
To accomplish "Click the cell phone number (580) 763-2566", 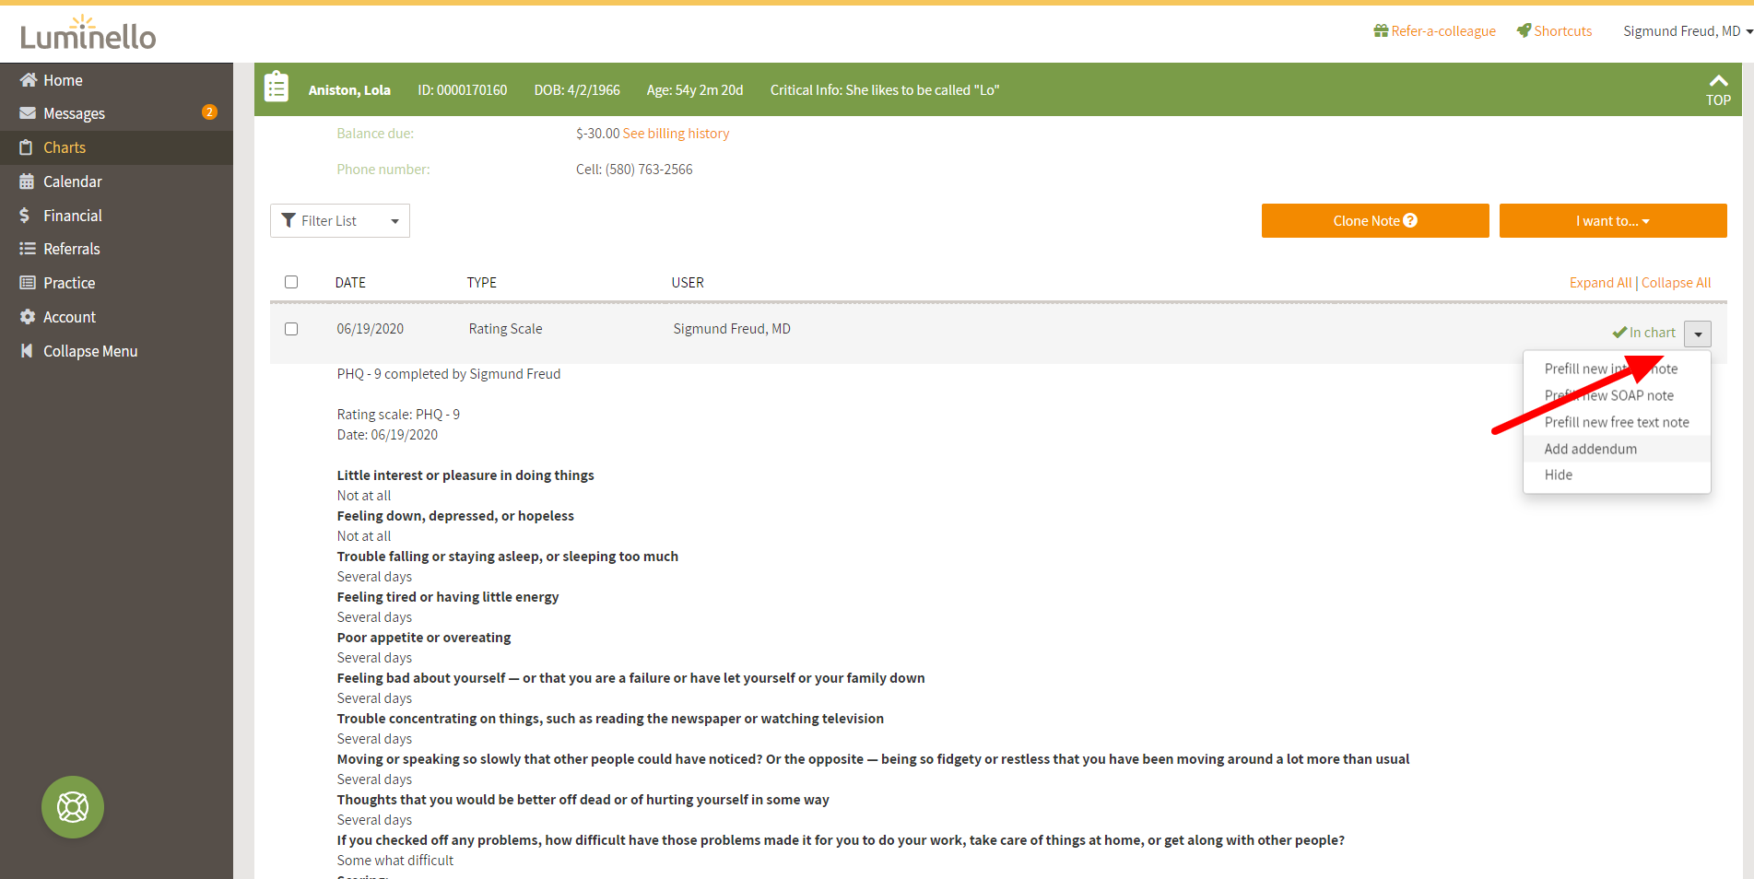I will pyautogui.click(x=649, y=170).
